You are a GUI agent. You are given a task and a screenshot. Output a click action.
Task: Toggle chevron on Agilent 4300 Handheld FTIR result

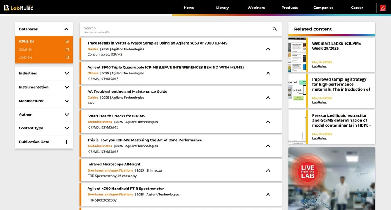tap(268, 195)
